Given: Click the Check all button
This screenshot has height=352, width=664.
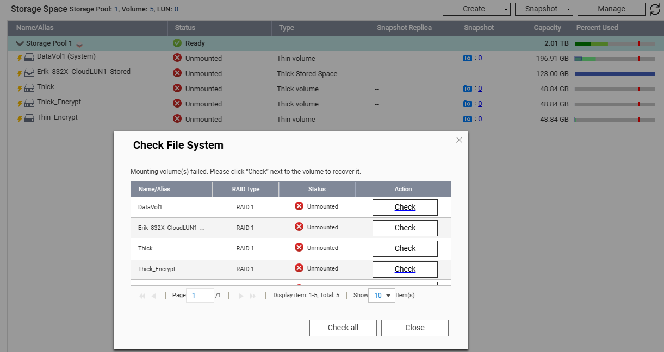Looking at the screenshot, I should click(x=343, y=328).
